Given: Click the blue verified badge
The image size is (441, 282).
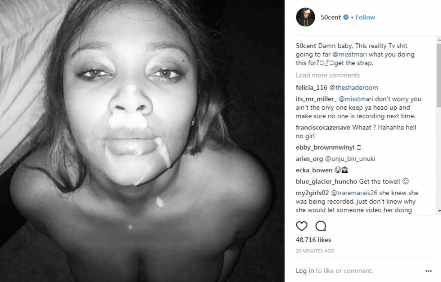Looking at the screenshot, I should 346,17.
